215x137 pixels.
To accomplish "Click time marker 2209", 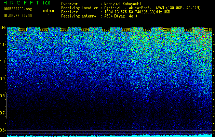I will coord(188,29).
